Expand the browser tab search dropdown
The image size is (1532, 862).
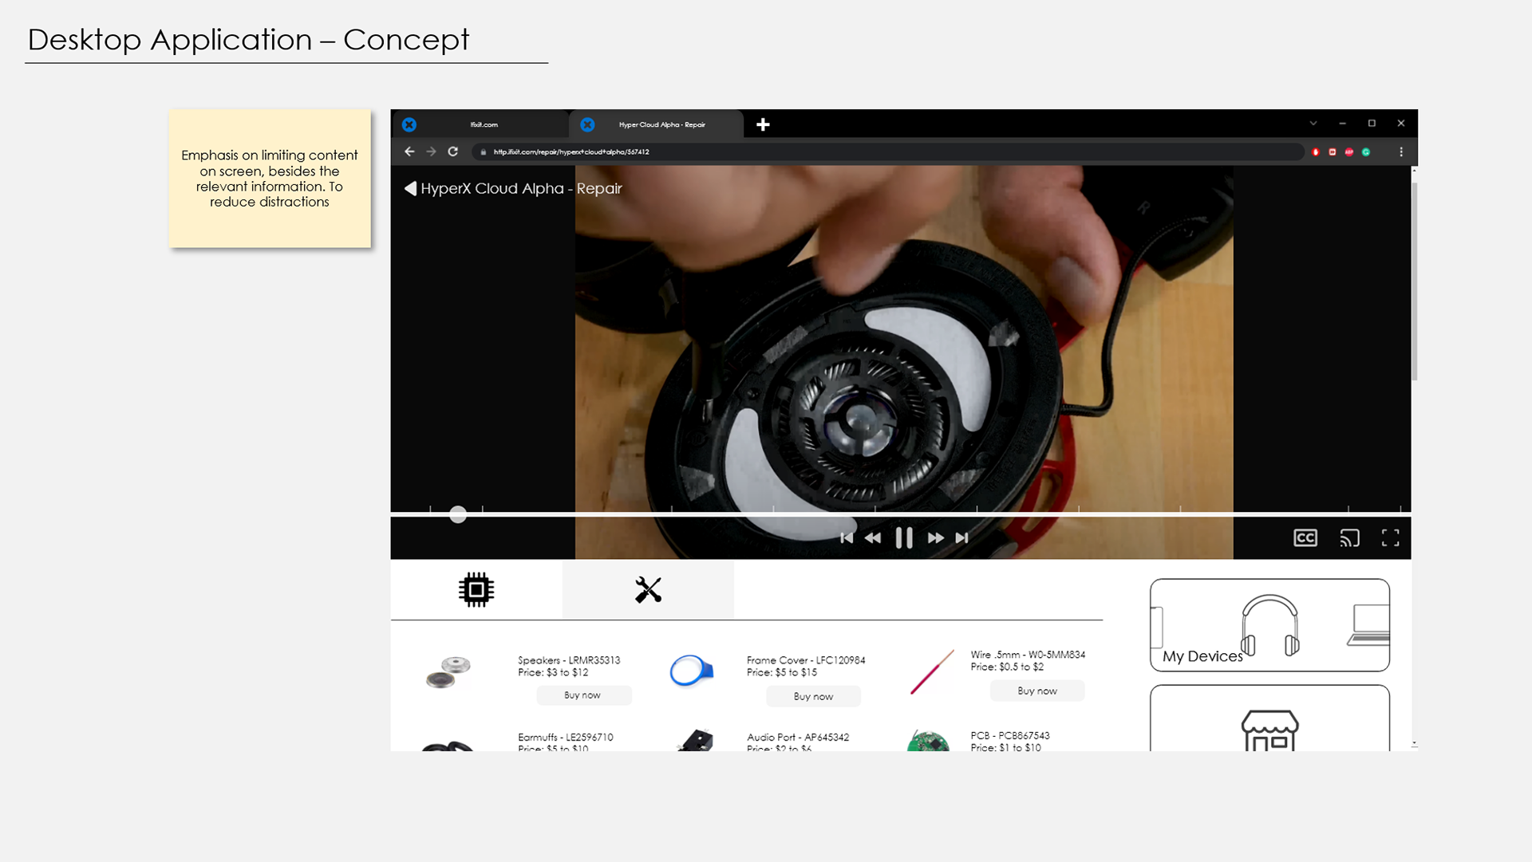(x=1313, y=124)
